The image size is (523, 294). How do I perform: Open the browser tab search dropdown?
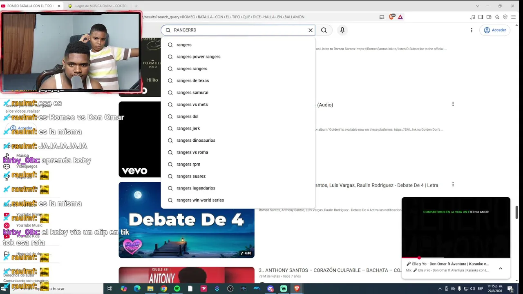click(478, 6)
